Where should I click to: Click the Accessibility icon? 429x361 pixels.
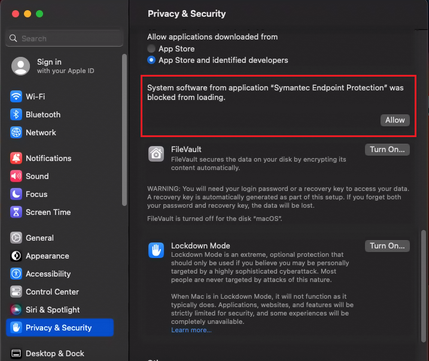pyautogui.click(x=16, y=274)
